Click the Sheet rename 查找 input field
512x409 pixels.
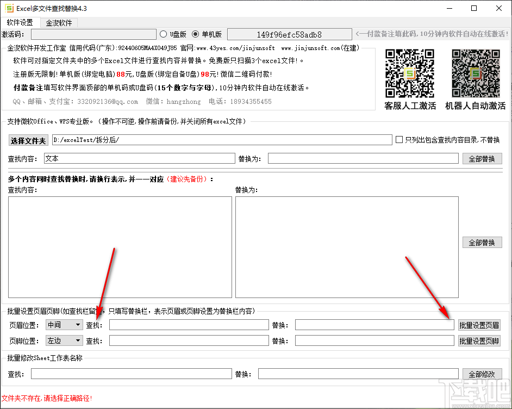130,374
